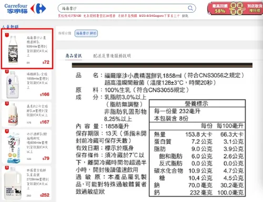The width and height of the screenshot is (263, 202).
Task: Click the 非脂肪乳固形物 text
Action: click(125, 112)
